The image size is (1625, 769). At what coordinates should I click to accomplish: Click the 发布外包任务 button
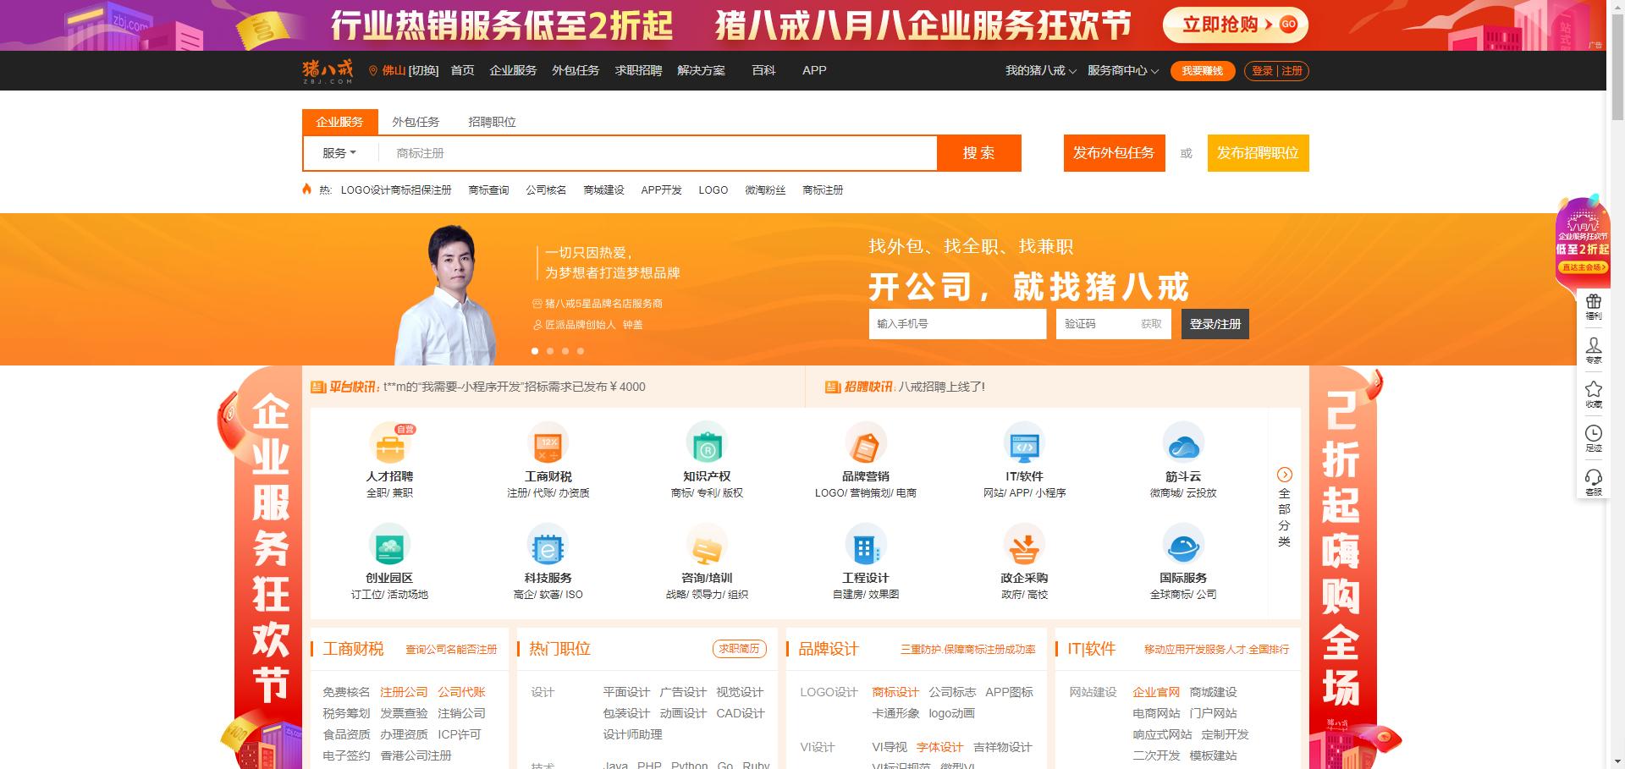(x=1114, y=153)
